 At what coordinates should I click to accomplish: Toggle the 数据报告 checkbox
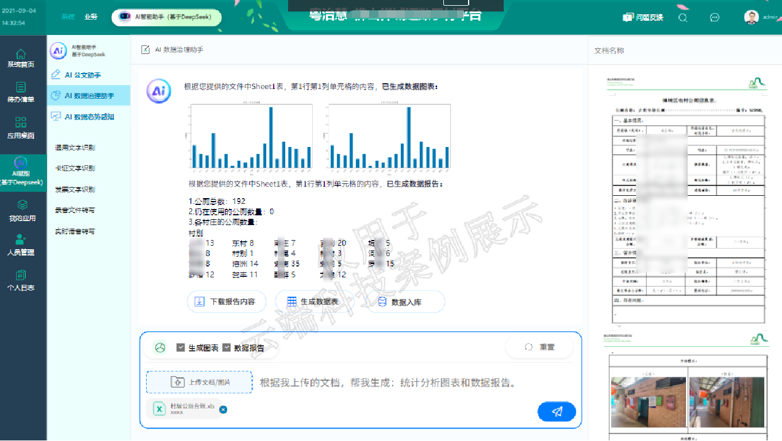226,347
